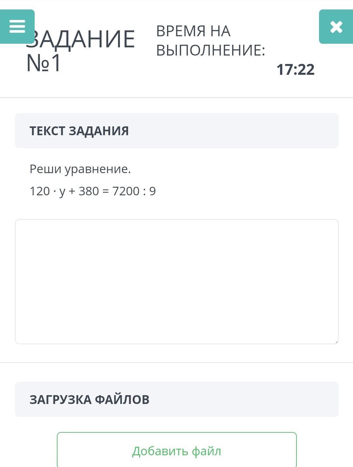Click the ЗАДАНИЕ heading text
Image resolution: width=353 pixels, height=467 pixels.
point(85,39)
